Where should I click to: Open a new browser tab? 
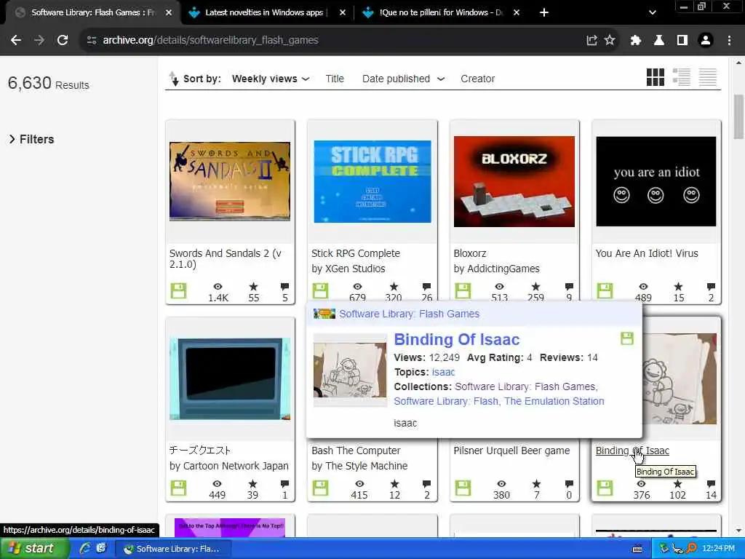point(544,13)
